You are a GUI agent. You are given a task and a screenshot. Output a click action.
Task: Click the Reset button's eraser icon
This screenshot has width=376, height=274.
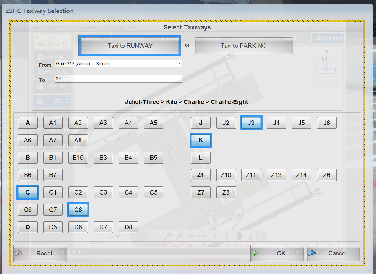[19, 253]
